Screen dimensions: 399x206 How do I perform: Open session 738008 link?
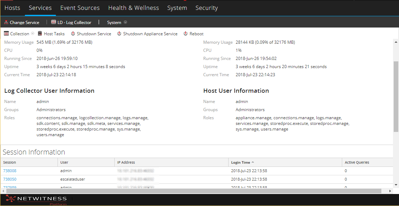tap(10, 171)
